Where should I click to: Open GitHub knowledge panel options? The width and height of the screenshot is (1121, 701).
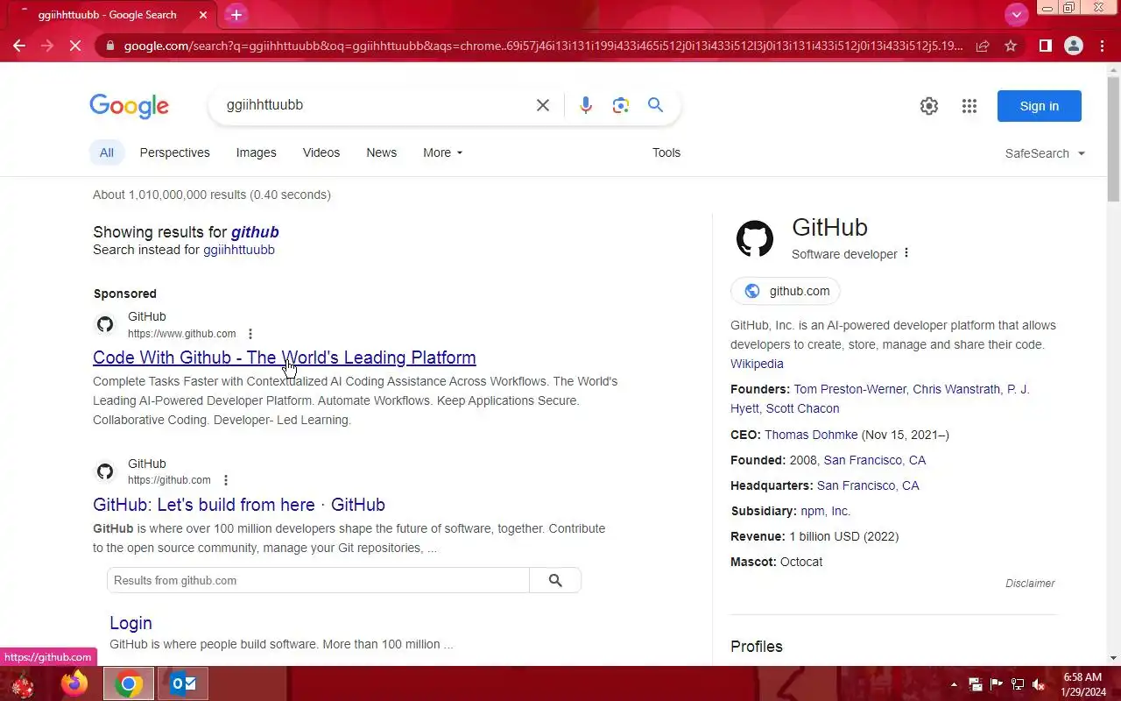906,253
